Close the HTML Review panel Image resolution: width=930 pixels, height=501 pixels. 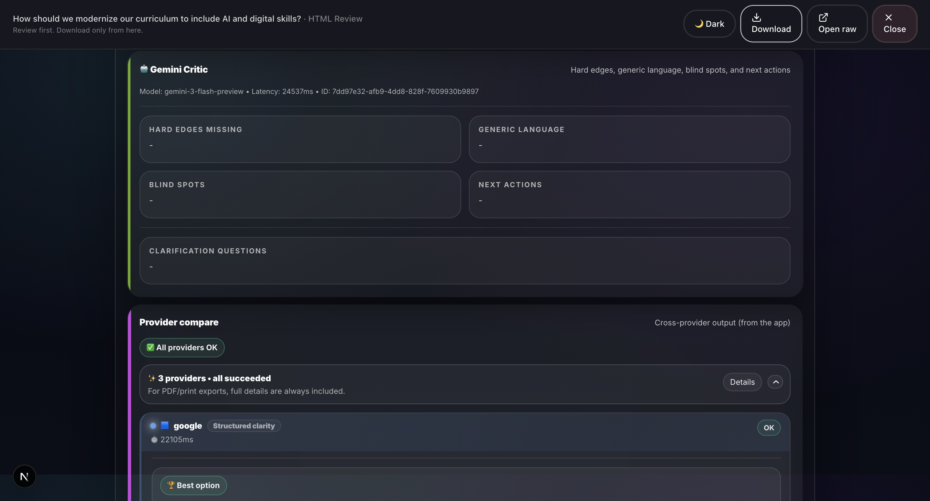point(894,24)
